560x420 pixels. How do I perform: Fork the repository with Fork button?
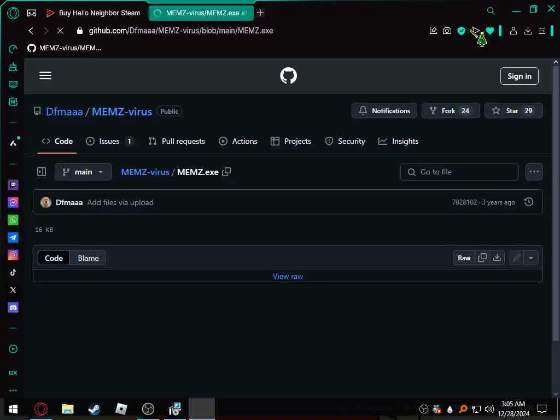point(451,110)
